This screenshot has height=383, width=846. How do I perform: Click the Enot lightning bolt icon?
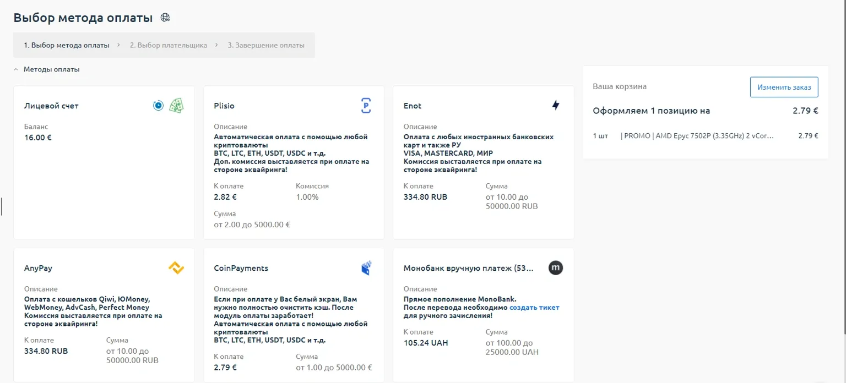555,105
